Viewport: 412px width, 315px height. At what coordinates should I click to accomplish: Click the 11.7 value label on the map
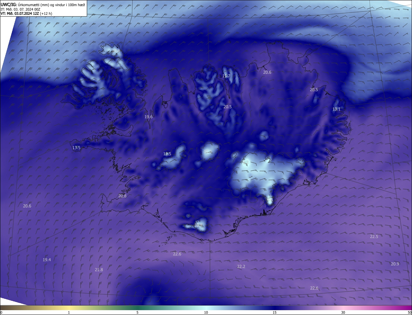pos(226,76)
